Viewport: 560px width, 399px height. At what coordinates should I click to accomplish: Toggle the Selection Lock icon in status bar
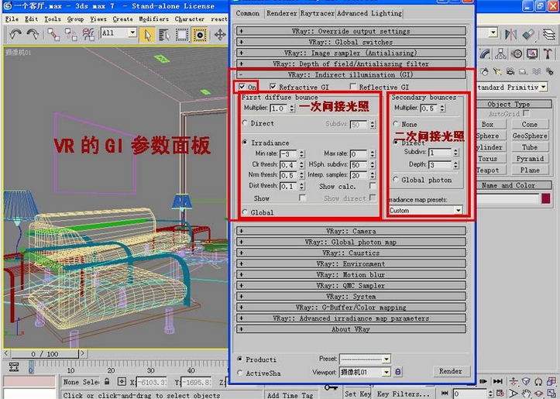pyautogui.click(x=107, y=381)
